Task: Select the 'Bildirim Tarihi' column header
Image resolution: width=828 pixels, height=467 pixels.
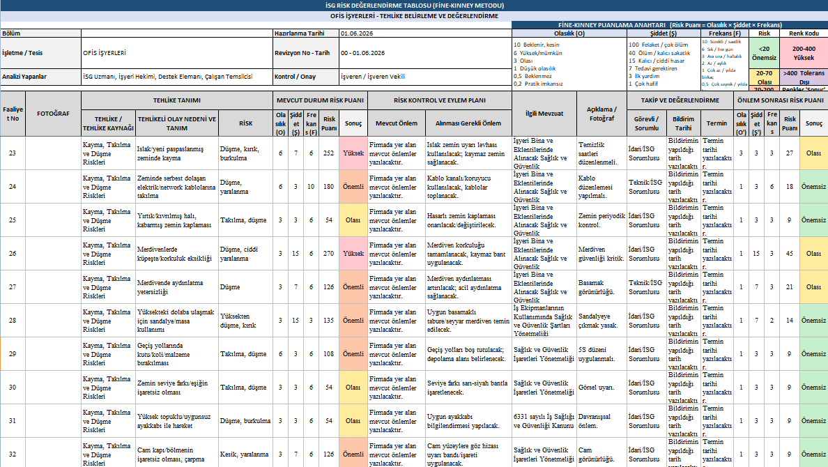Action: pyautogui.click(x=683, y=123)
